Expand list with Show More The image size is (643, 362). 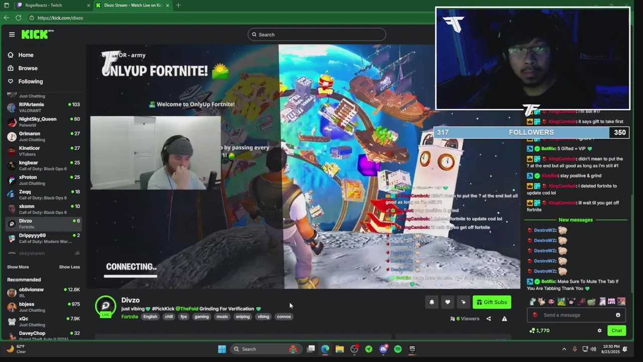coord(18,267)
